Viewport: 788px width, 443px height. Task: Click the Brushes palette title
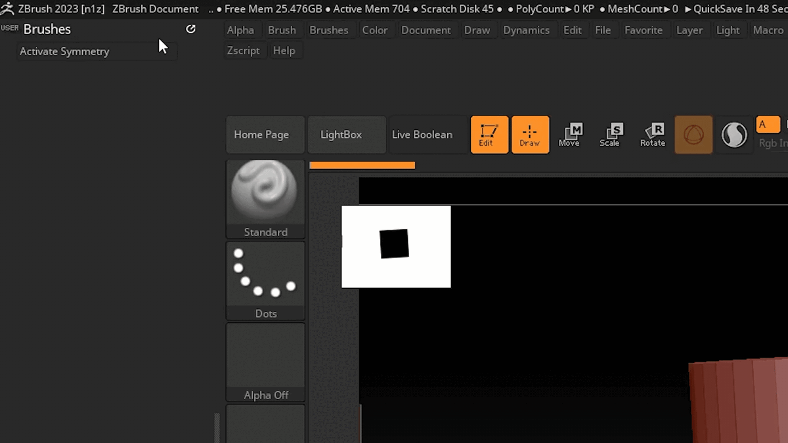pos(47,30)
